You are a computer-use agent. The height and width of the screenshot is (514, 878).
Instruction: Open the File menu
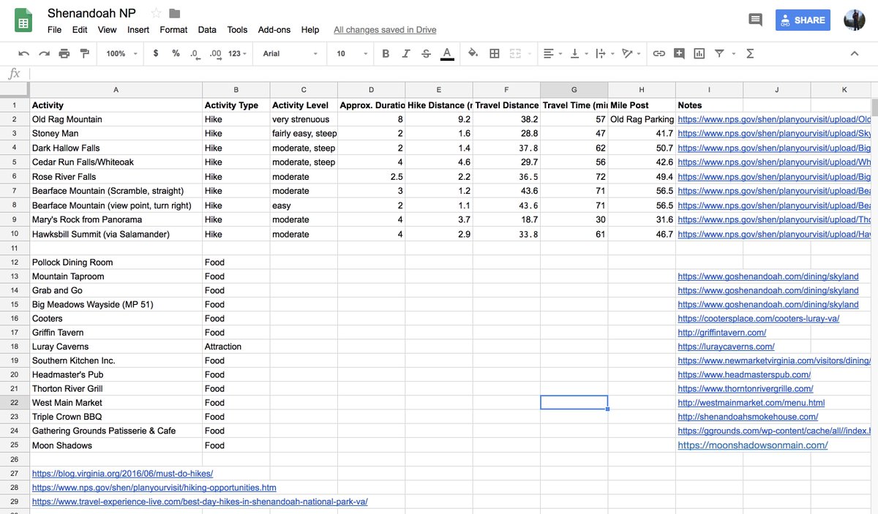55,30
